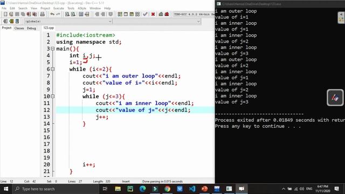The image size is (345, 194).
Task: Click the Replace toolbar icon
Action: point(73,15)
